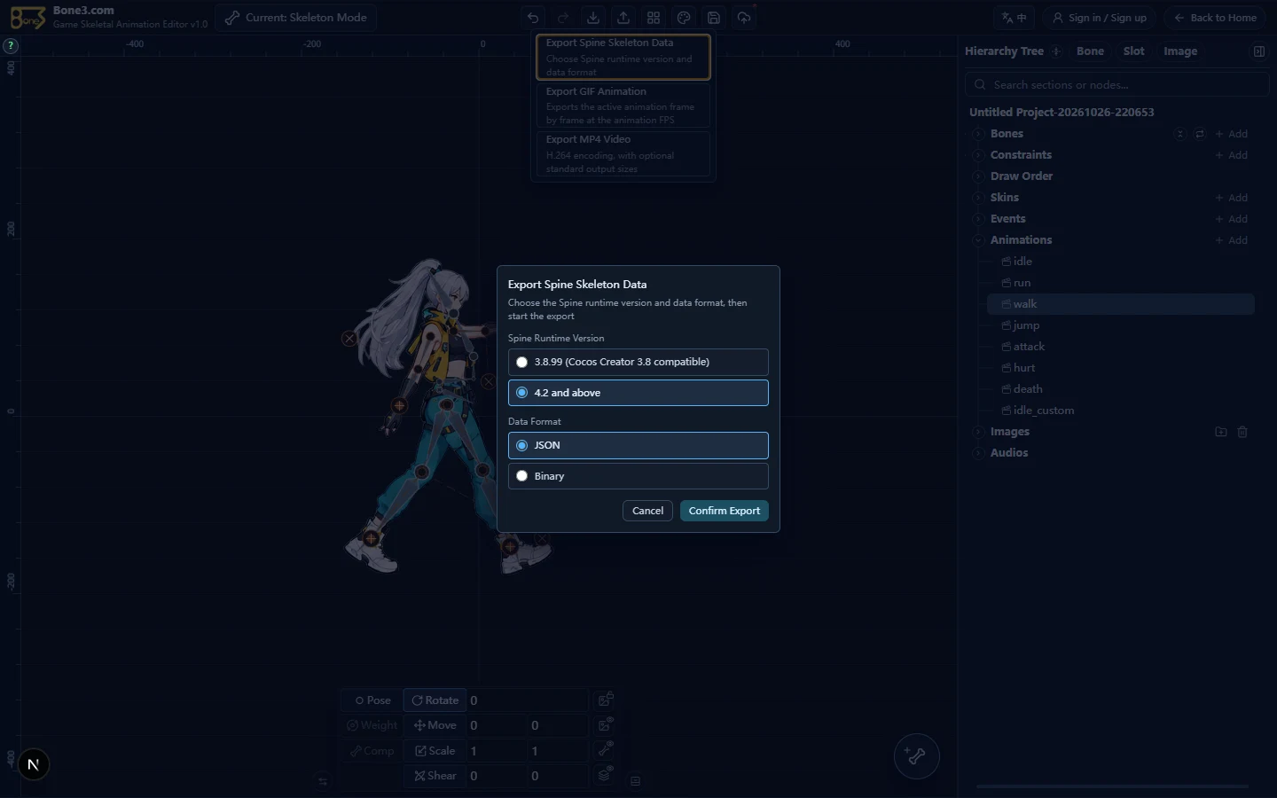
Task: Switch language with the translate icon
Action: coord(1014,18)
